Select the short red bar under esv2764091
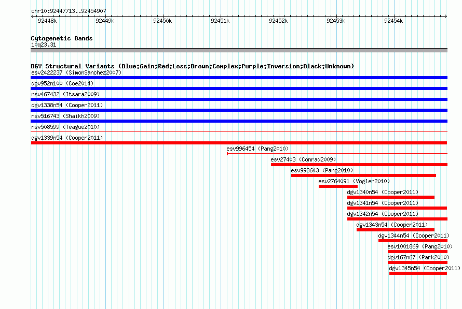The height and width of the screenshot is (309, 462). pyautogui.click(x=338, y=186)
